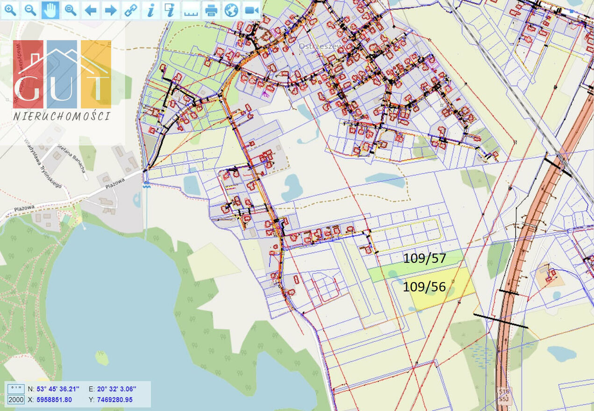594x411 pixels.
Task: Choose the zoom to rectangle tool
Action: (71, 10)
